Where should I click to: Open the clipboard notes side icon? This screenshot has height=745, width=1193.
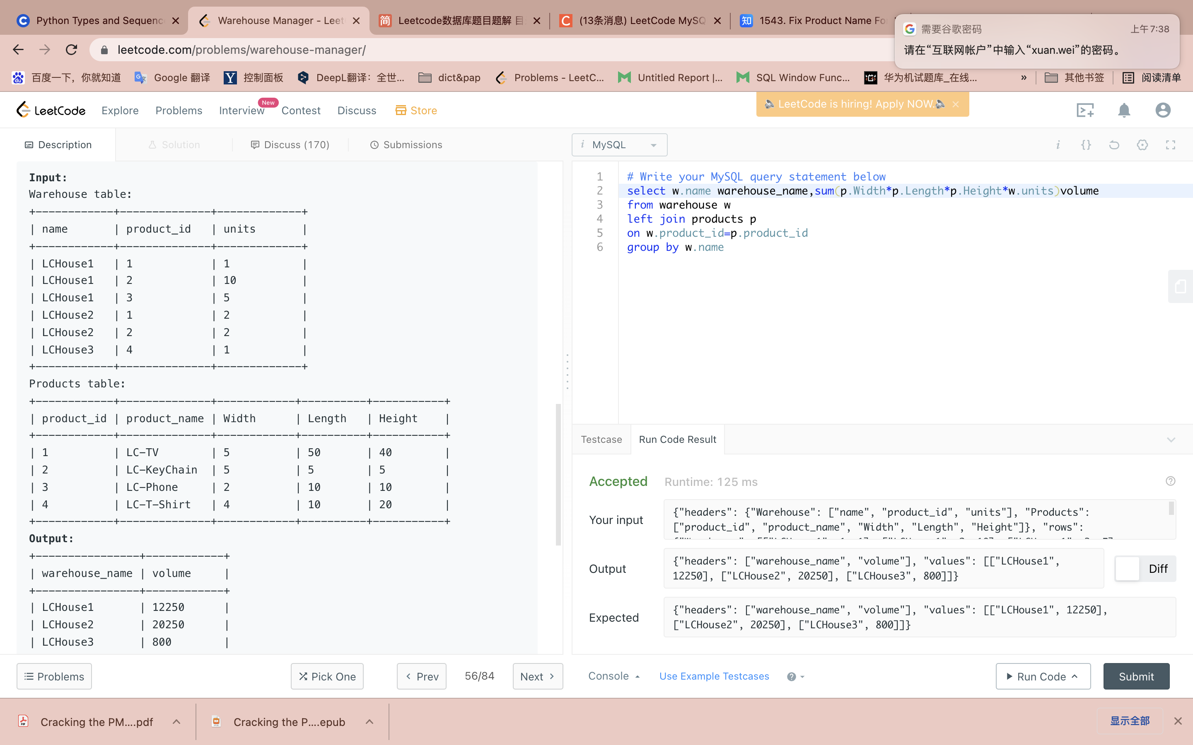pyautogui.click(x=1180, y=286)
